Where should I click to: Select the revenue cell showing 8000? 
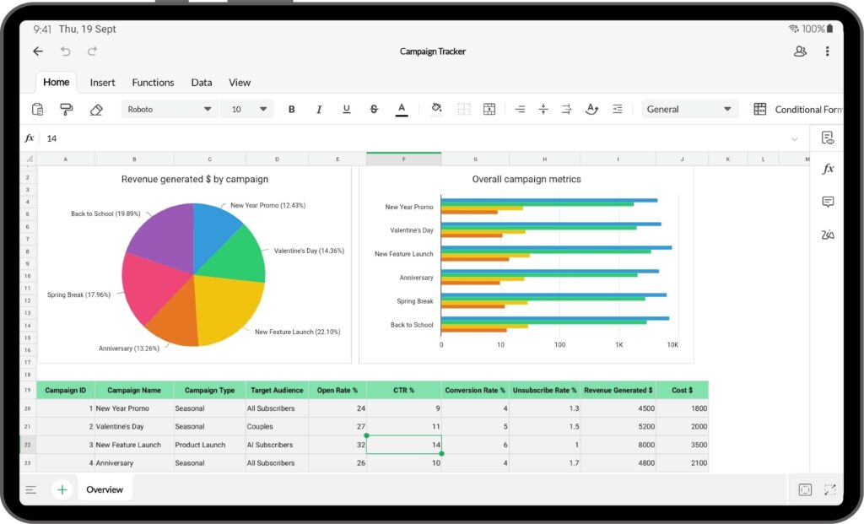(x=618, y=445)
